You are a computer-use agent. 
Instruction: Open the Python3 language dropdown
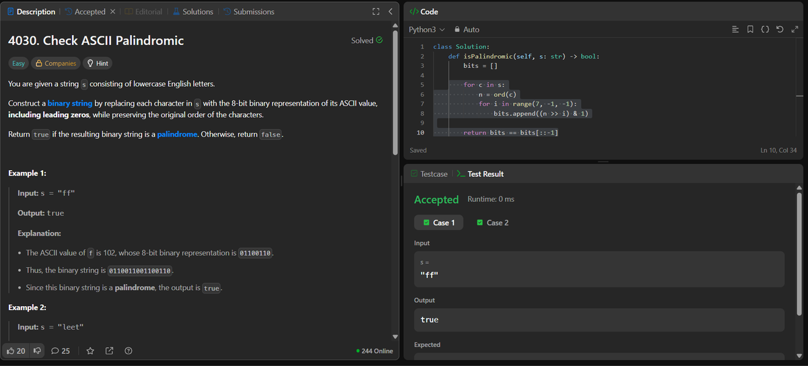(x=427, y=30)
